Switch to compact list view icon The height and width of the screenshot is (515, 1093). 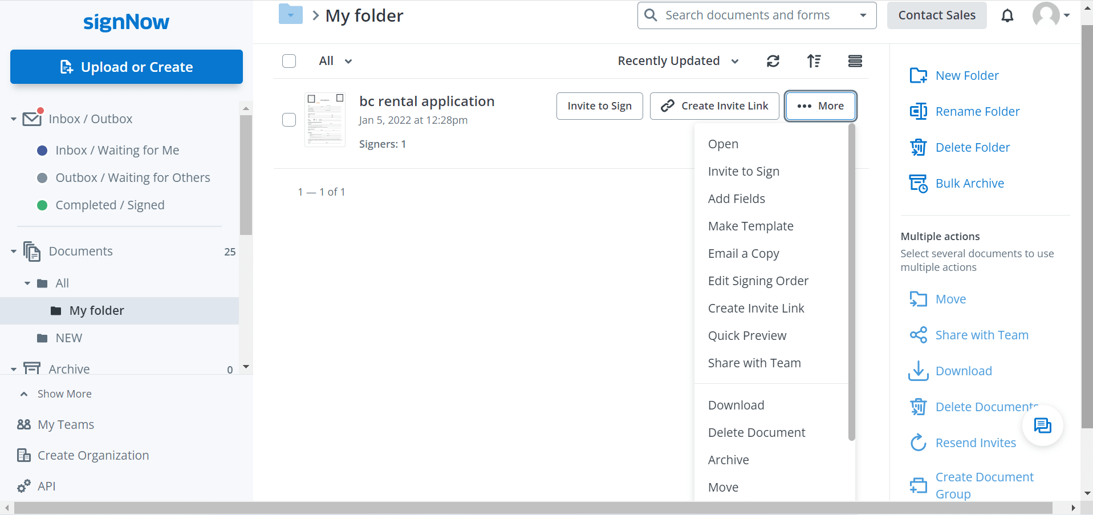[x=855, y=61]
